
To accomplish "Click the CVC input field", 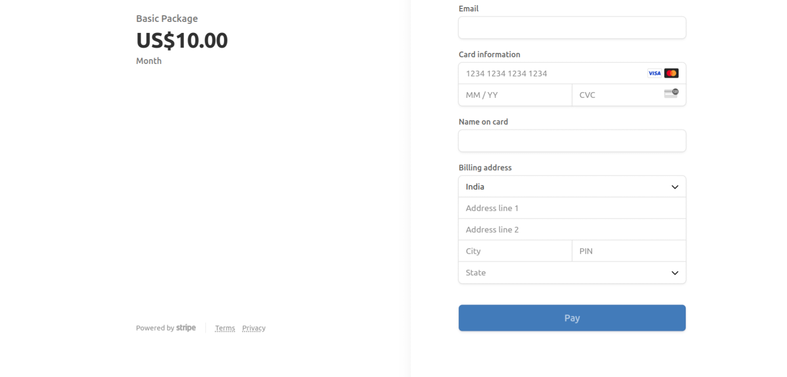I will tap(629, 95).
